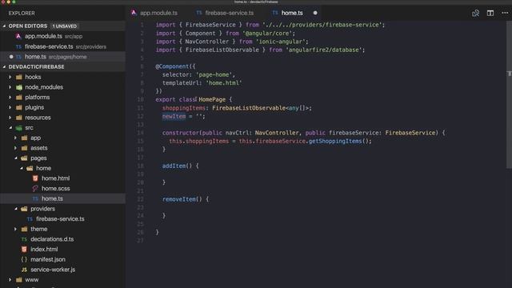This screenshot has width=512, height=288.
Task: Place cursor on newItem in line 12
Action: (x=174, y=116)
